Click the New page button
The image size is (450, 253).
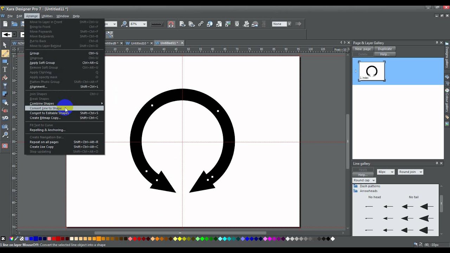(x=363, y=49)
